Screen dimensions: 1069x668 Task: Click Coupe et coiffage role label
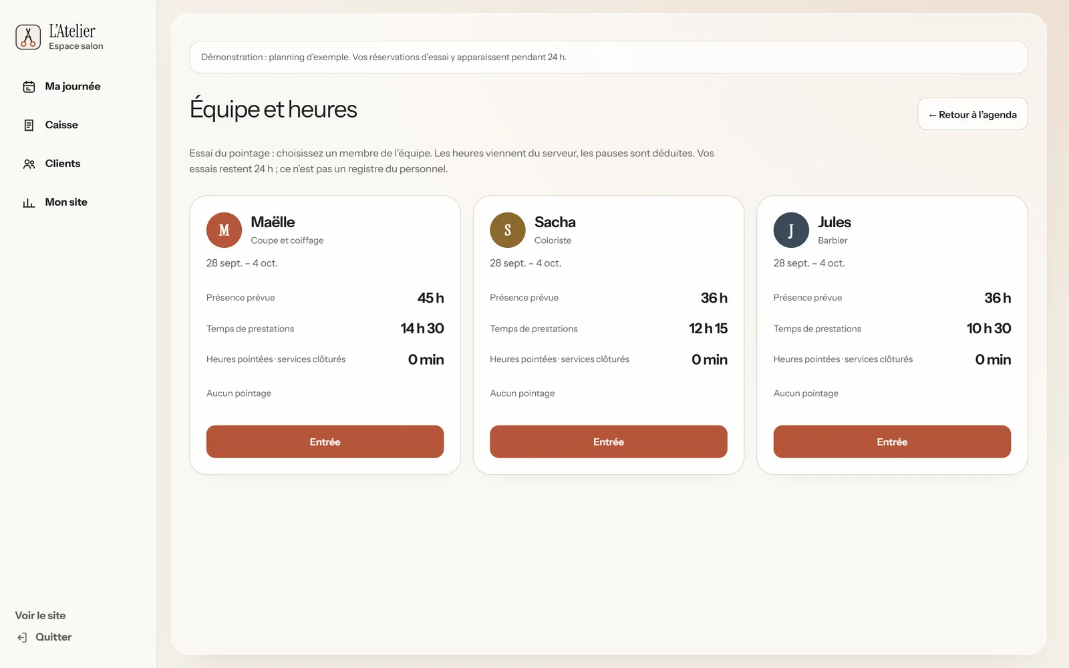coord(287,240)
